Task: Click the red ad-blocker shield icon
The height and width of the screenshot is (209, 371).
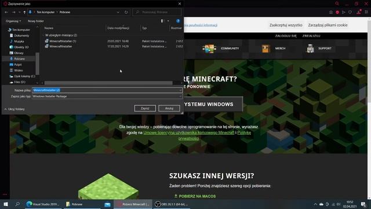Action: coord(337,12)
